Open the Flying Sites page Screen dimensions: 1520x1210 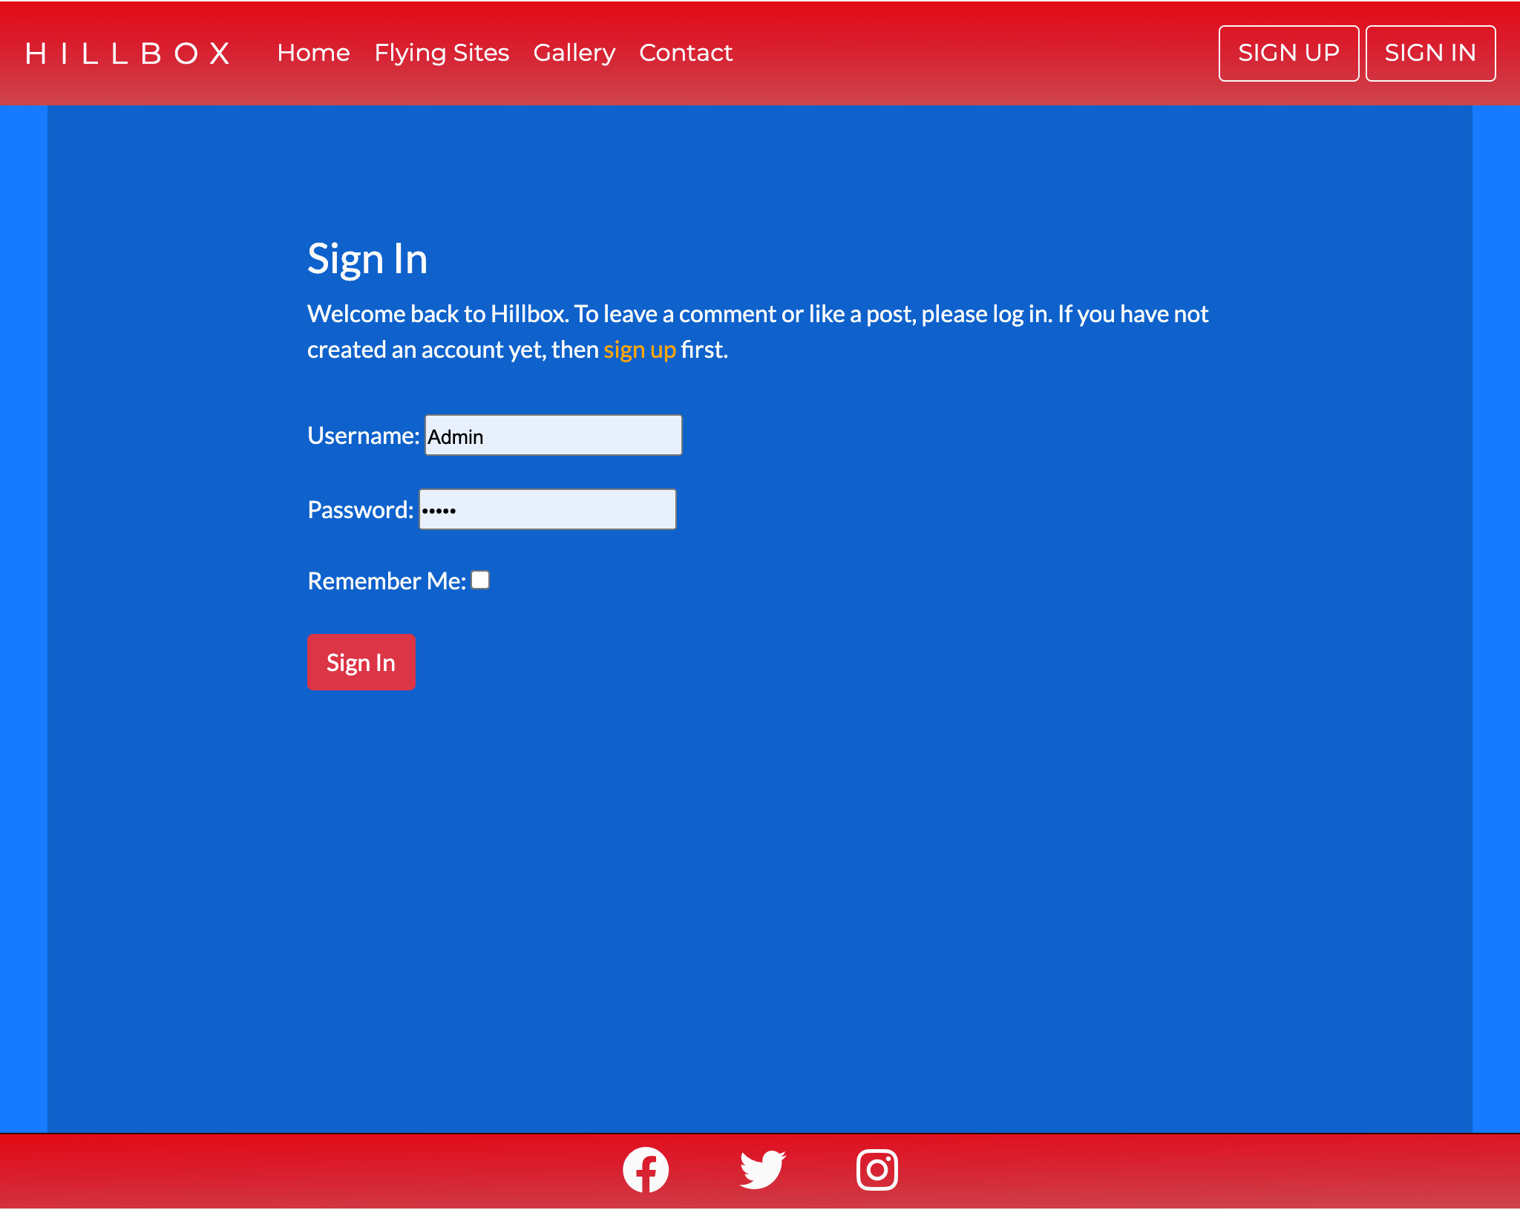coord(442,53)
